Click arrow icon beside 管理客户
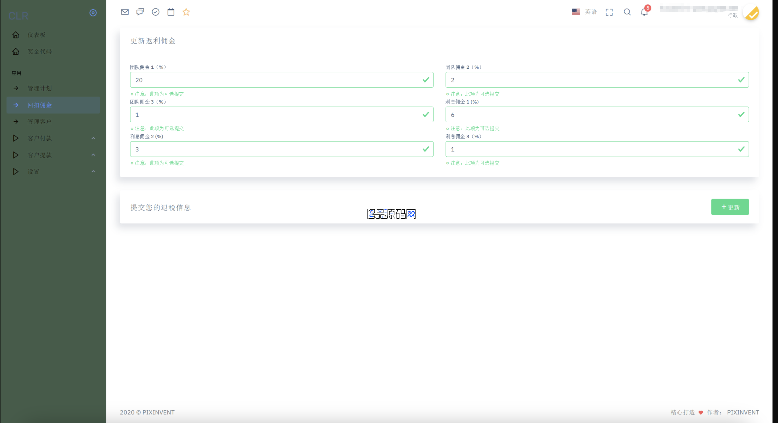The height and width of the screenshot is (423, 778). 16,122
